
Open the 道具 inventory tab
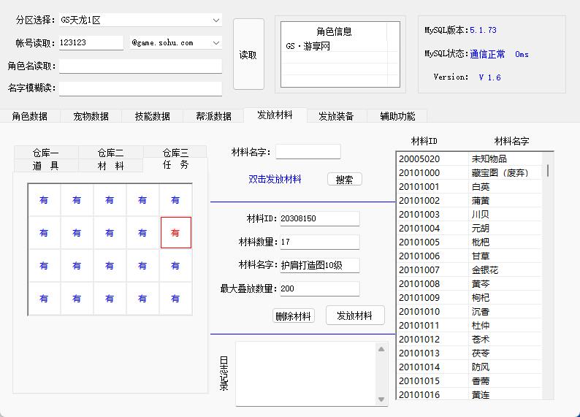point(45,166)
